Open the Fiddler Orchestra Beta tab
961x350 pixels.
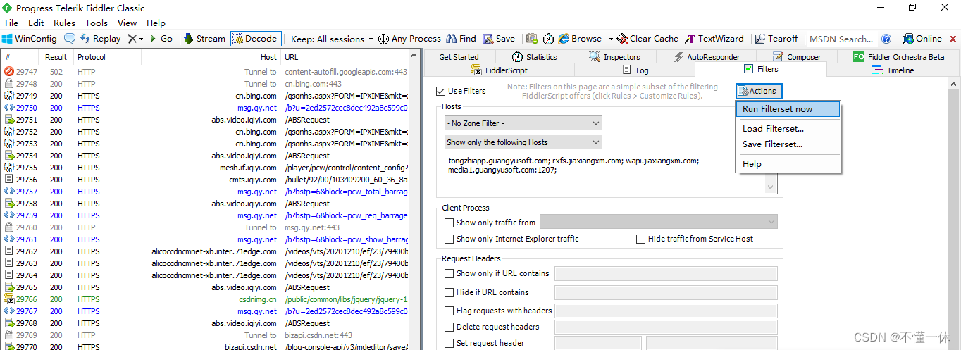point(898,57)
